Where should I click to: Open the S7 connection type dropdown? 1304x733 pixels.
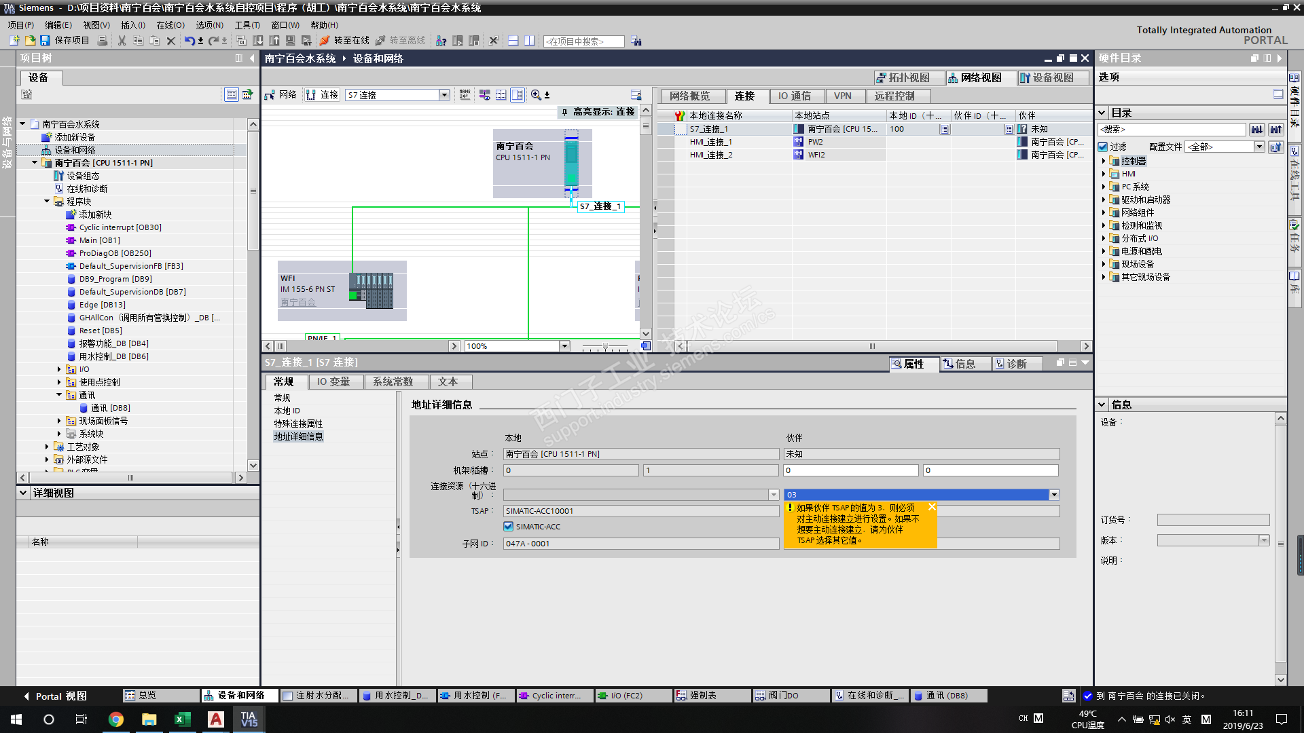coord(444,95)
